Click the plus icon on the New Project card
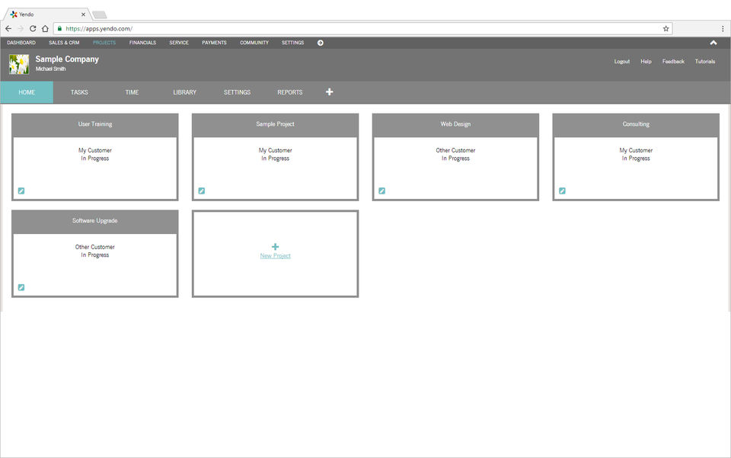Screen dimensions: 731x458 pos(275,247)
